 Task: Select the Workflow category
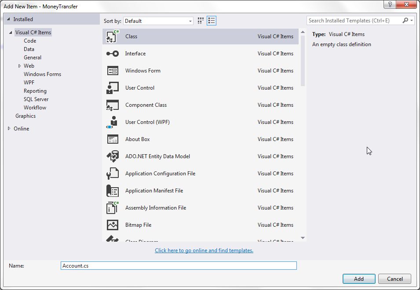point(35,107)
